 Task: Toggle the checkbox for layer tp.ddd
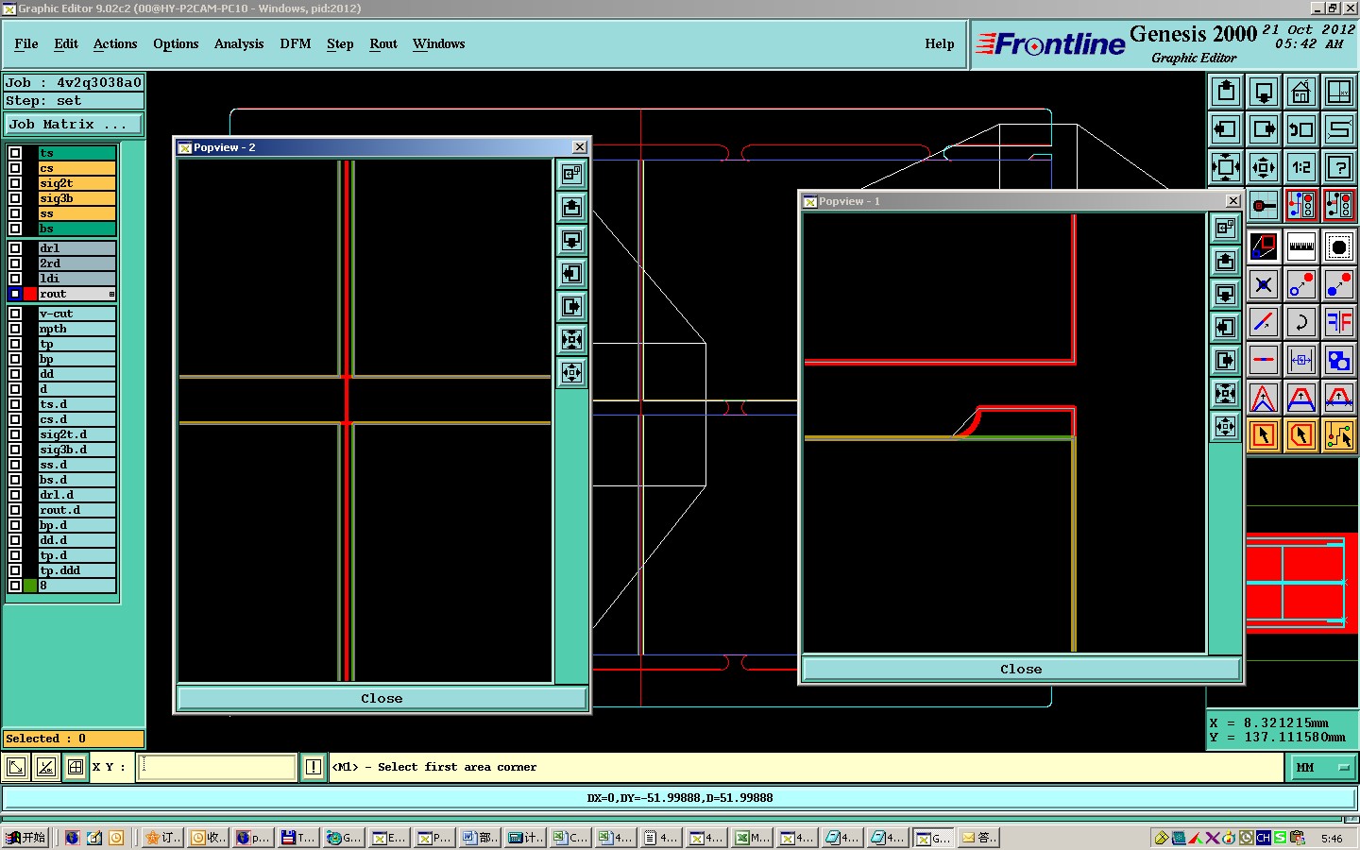tap(15, 570)
